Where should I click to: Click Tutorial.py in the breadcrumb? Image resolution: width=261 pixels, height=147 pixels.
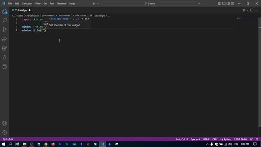[99, 16]
